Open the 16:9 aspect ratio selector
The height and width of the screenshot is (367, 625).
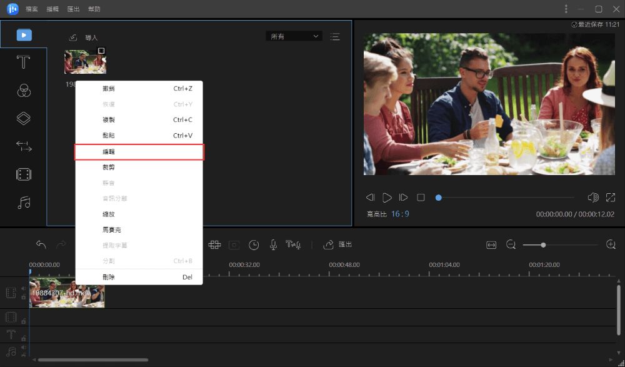(x=400, y=214)
